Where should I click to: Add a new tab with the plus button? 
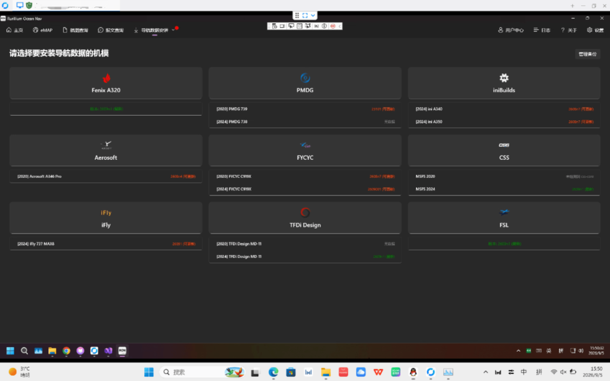(572, 5)
